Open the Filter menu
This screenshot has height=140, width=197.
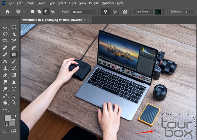tap(73, 3)
